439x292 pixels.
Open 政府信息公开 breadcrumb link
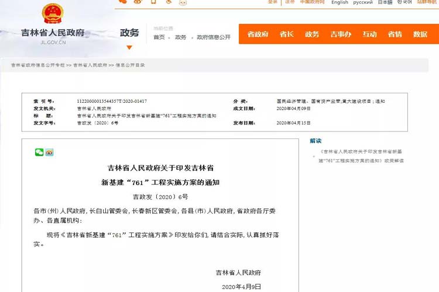214,37
